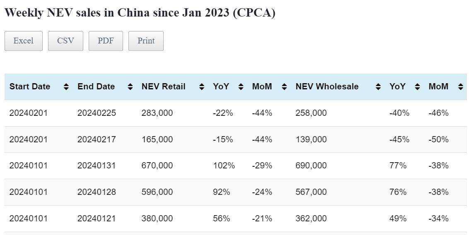Click the 567,000 wholesale value cell
The image size is (469, 235).
pos(311,192)
